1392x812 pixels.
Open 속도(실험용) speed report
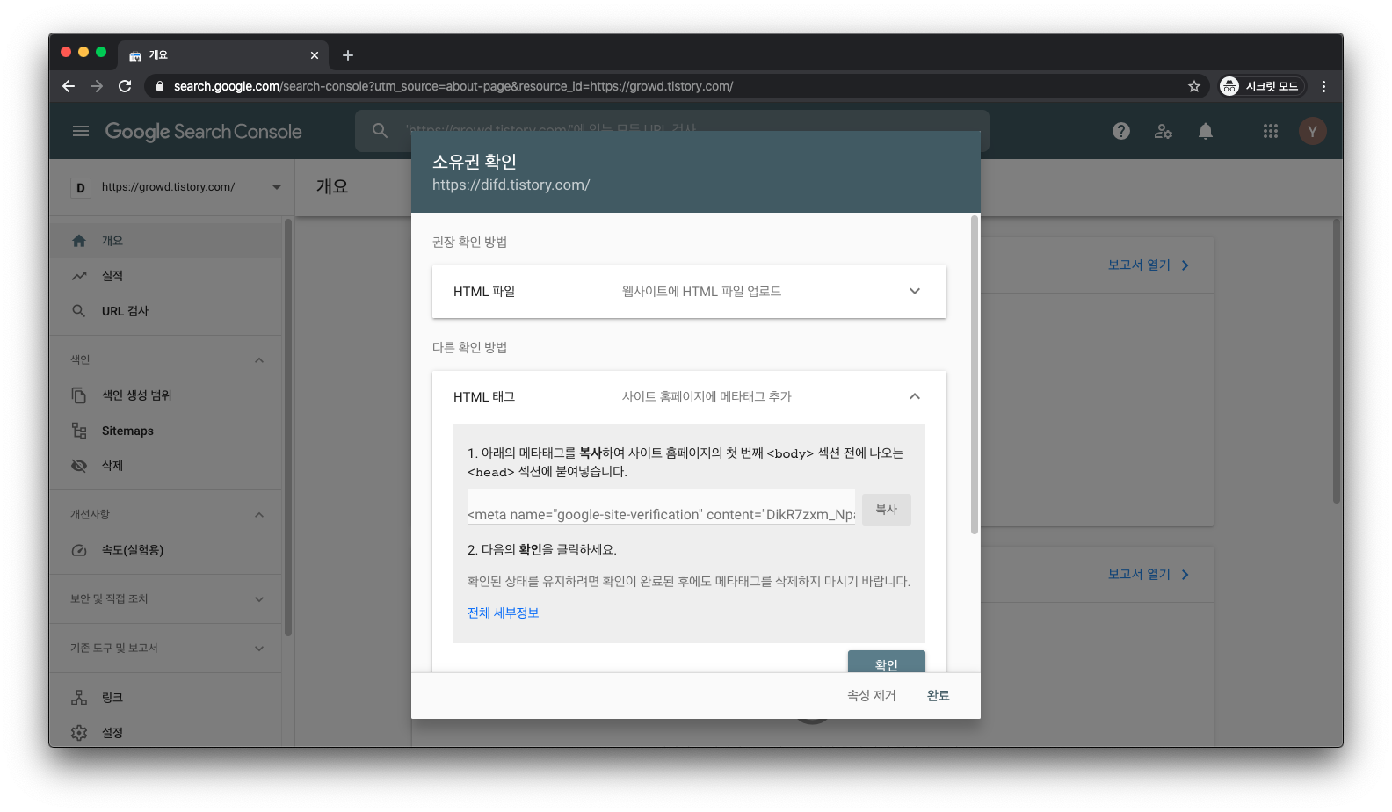[165, 550]
